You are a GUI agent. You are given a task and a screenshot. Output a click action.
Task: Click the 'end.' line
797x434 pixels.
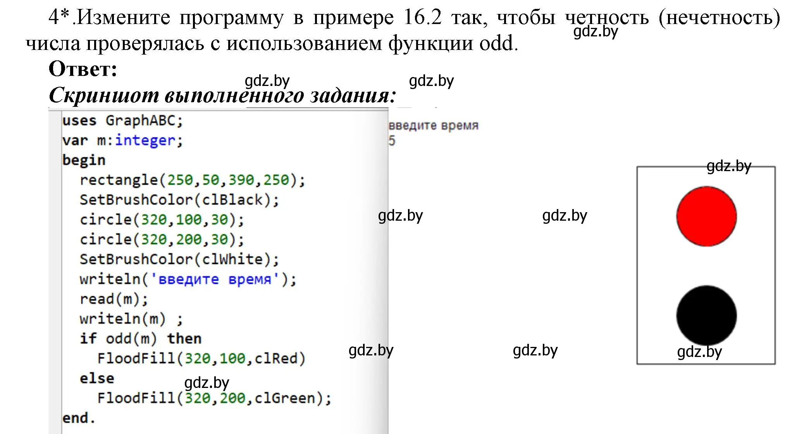79,418
